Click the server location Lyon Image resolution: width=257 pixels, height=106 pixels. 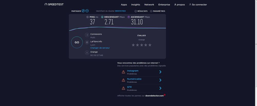(x=93, y=45)
